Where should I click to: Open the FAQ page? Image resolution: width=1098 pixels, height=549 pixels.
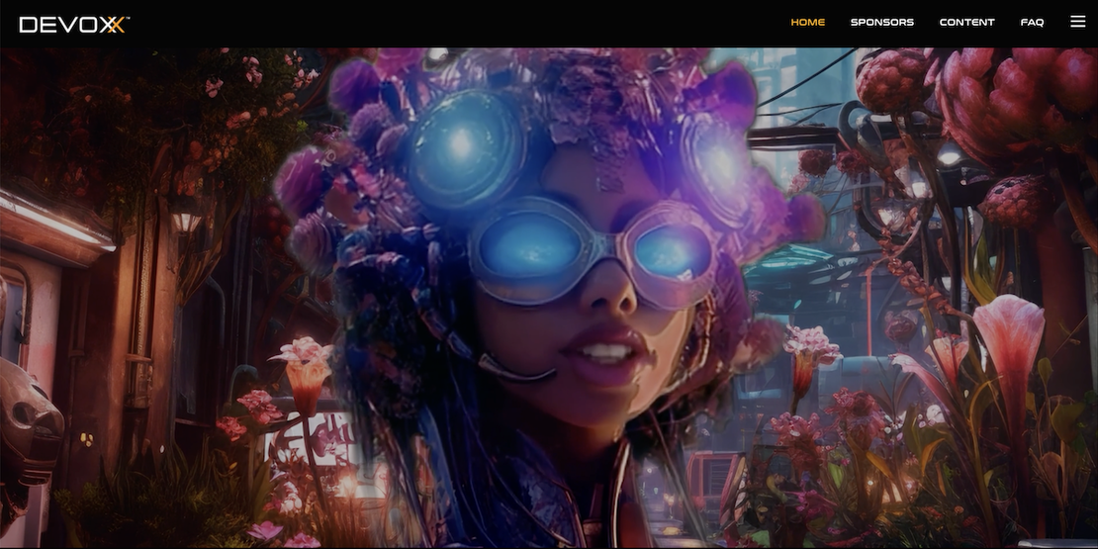coord(1032,22)
